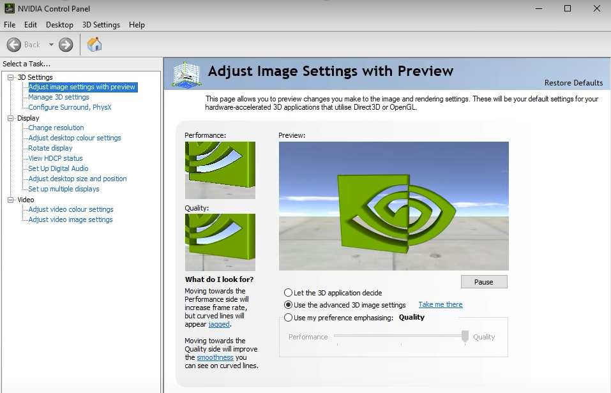Collapse the Video tree node
The height and width of the screenshot is (393, 611).
click(11, 200)
